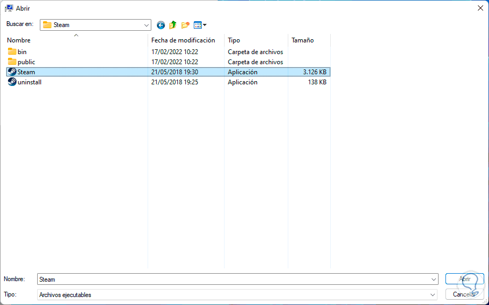Click the 3.126 KB size value

tap(315, 72)
